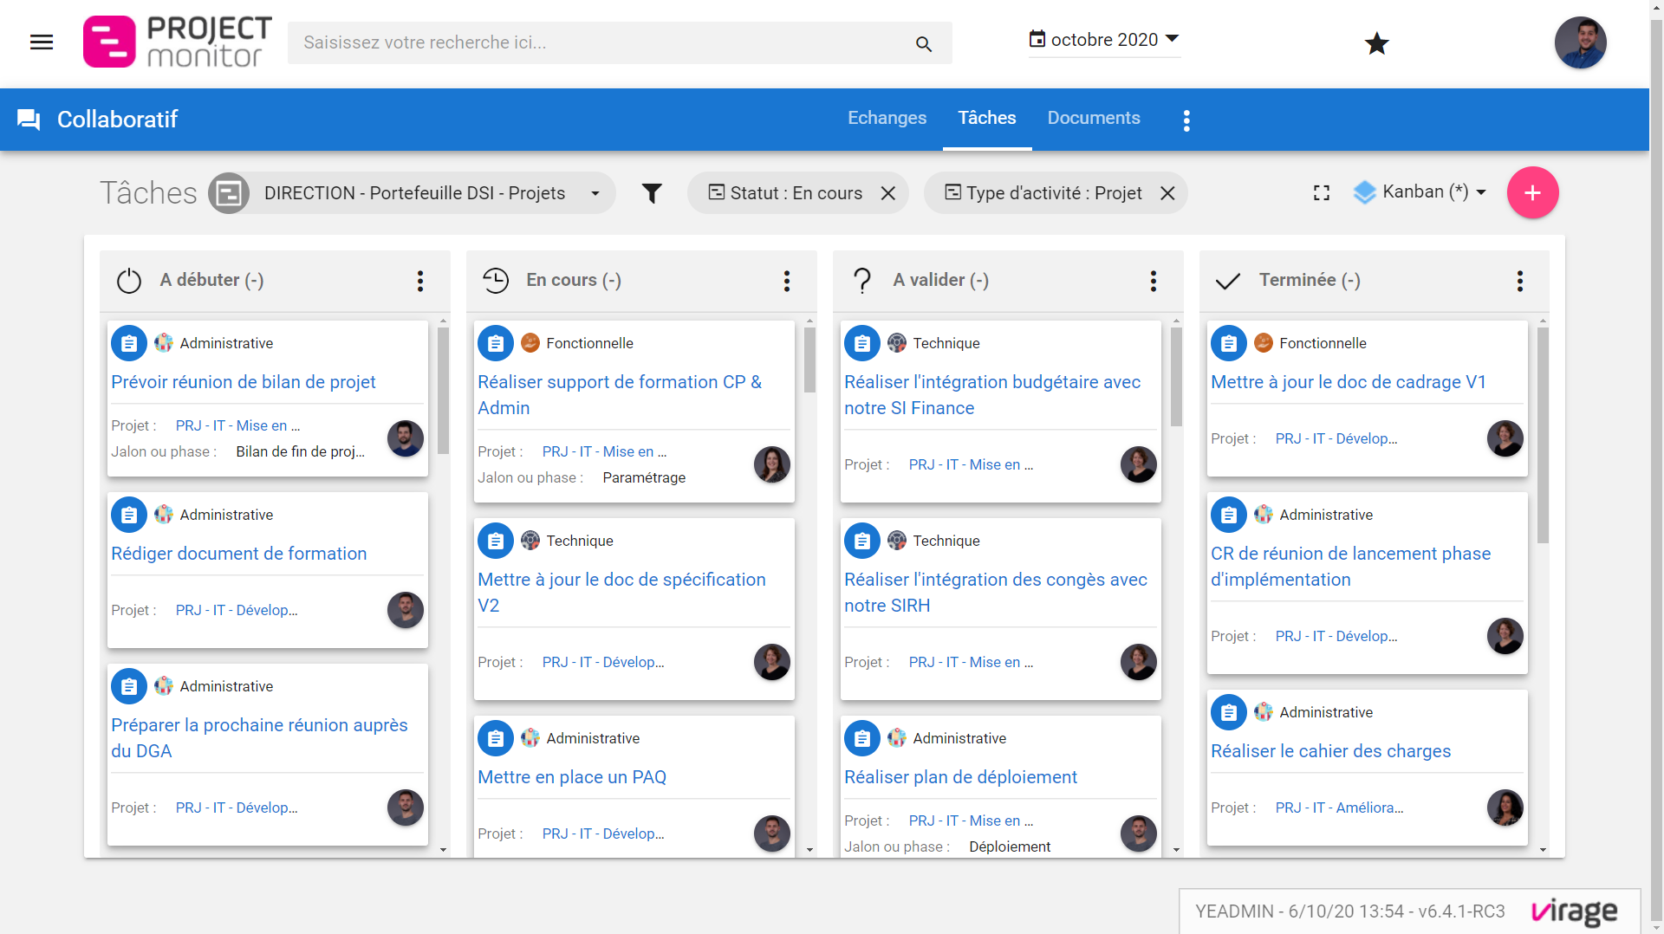
Task: Open the Kanban view dropdown
Action: [1419, 191]
